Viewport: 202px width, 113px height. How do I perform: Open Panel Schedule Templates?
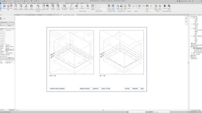click(x=64, y=7)
